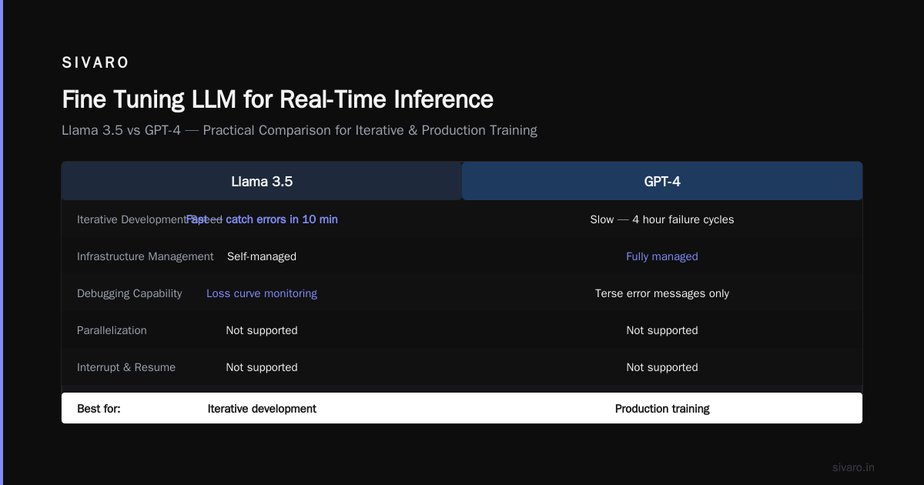This screenshot has width=924, height=485.
Task: Click 'Iterative development' in Best for row
Action: point(262,409)
